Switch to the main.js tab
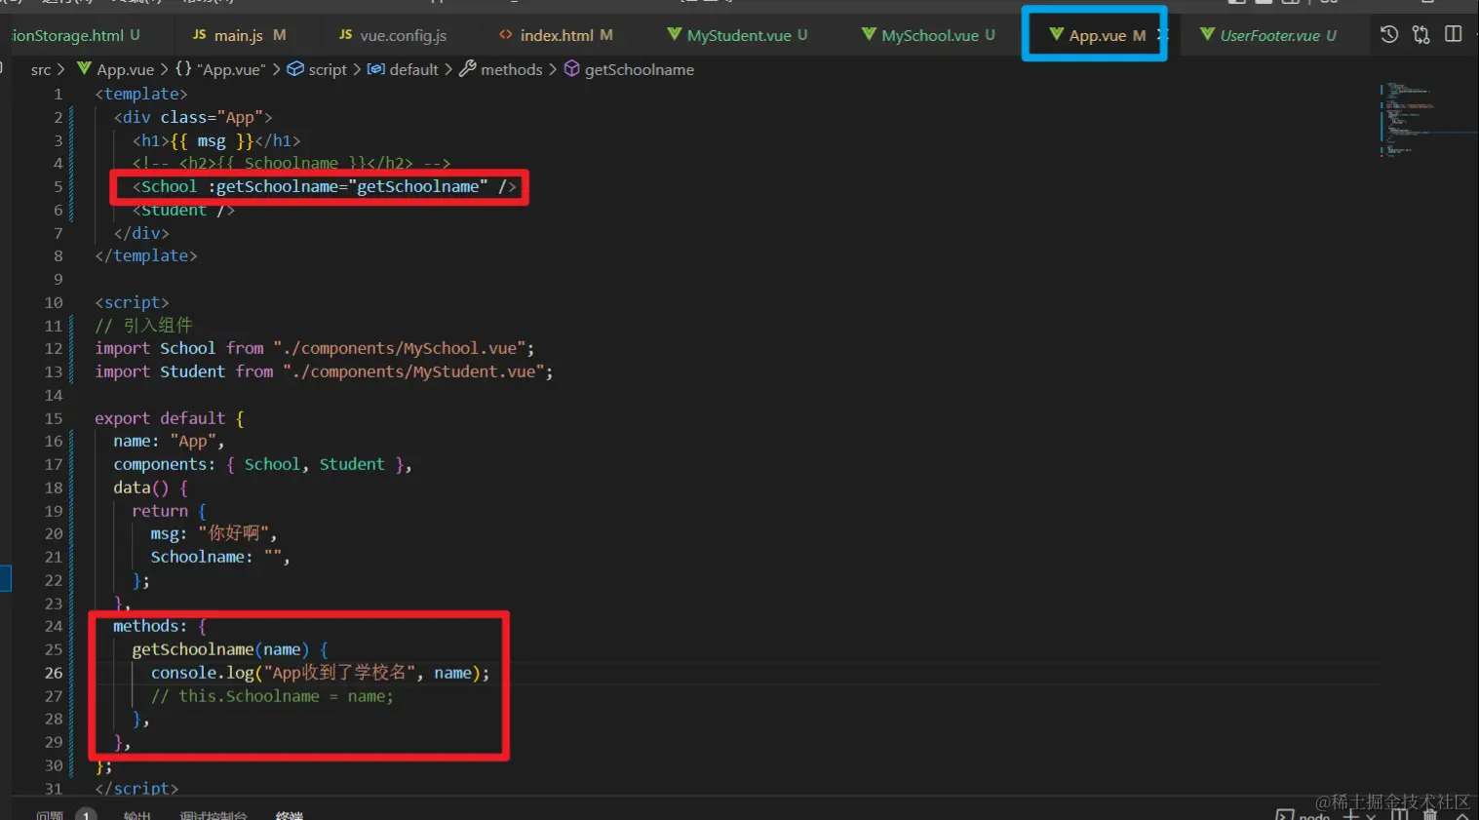Image resolution: width=1479 pixels, height=820 pixels. click(239, 35)
